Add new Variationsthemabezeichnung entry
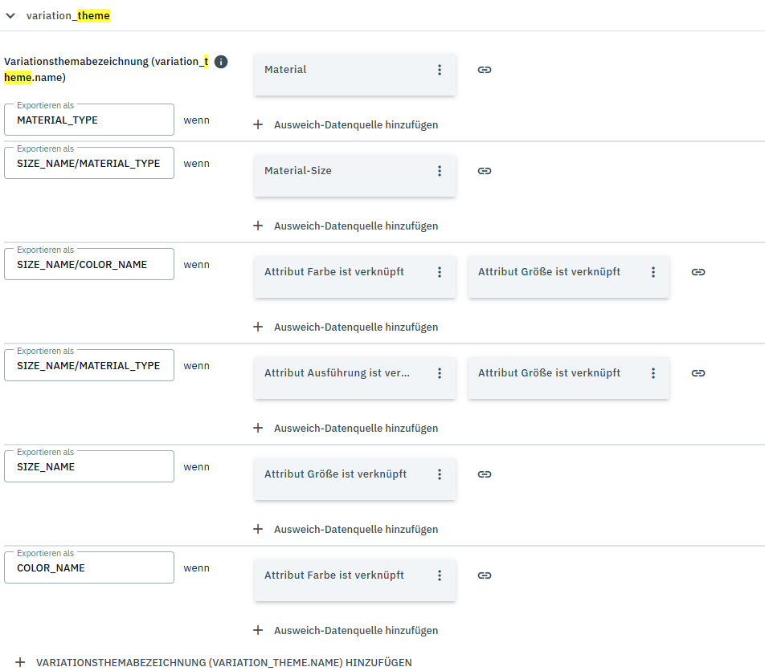The height and width of the screenshot is (671, 765). click(x=214, y=662)
